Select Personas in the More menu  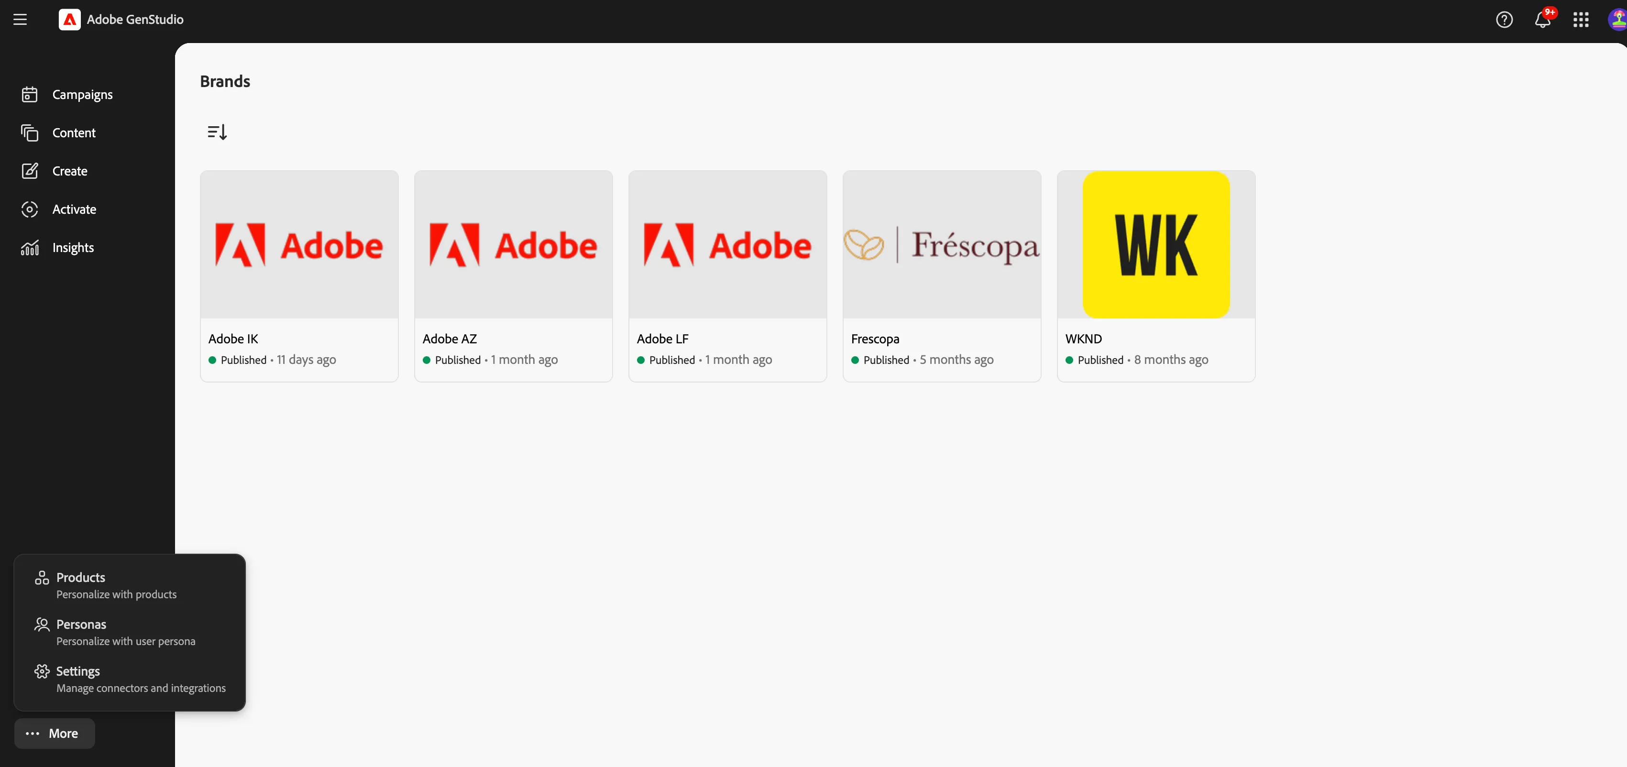130,632
